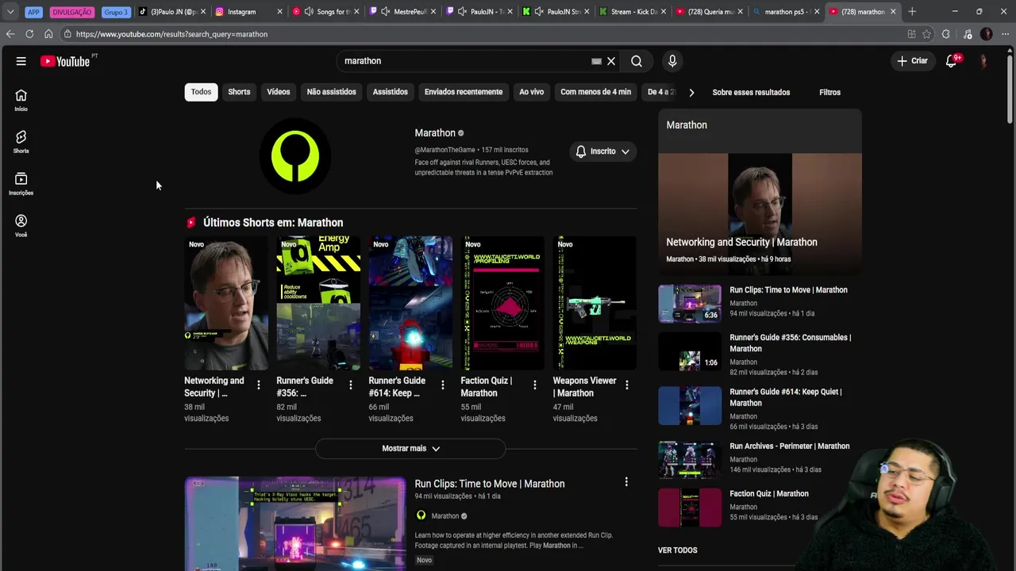
Task: Open the side panel Run Clips 6:36 thumbnail
Action: click(x=690, y=303)
